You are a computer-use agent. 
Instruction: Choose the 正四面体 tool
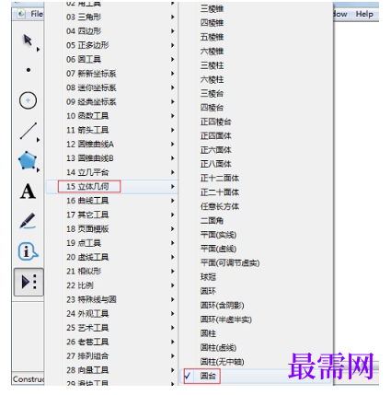216,136
